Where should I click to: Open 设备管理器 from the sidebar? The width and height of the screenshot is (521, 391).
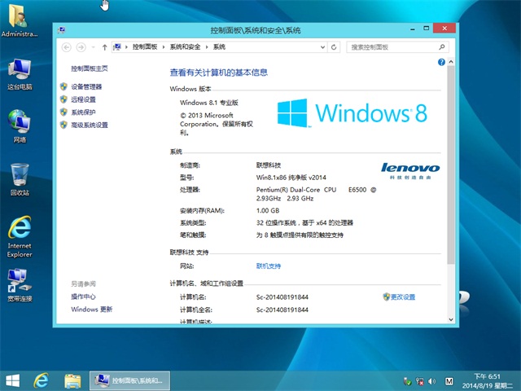coord(86,87)
